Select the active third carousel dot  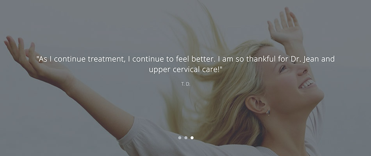192,138
